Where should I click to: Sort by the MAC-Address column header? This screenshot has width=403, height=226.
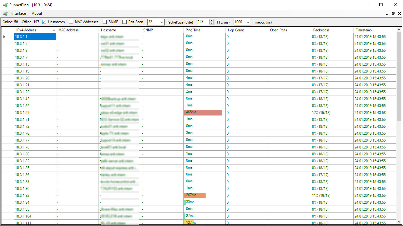coord(77,30)
